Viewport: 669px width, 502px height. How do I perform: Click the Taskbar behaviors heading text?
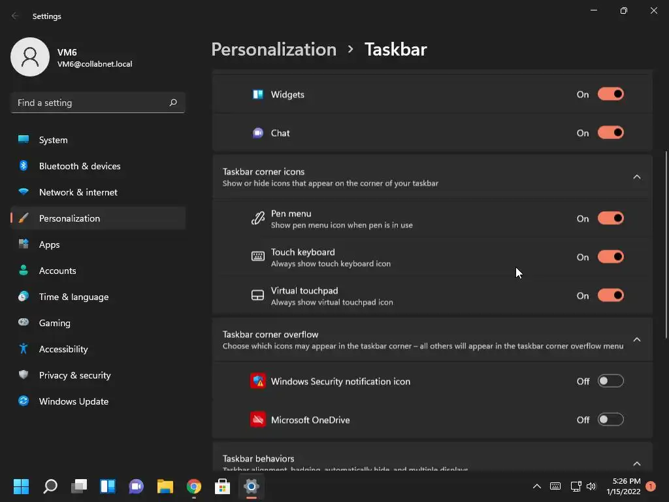[258, 458]
